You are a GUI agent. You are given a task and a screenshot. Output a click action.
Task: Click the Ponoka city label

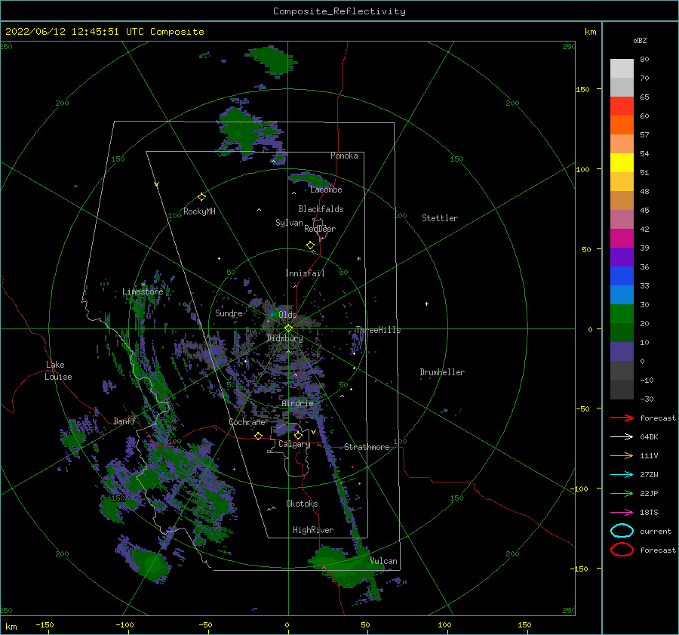click(344, 156)
